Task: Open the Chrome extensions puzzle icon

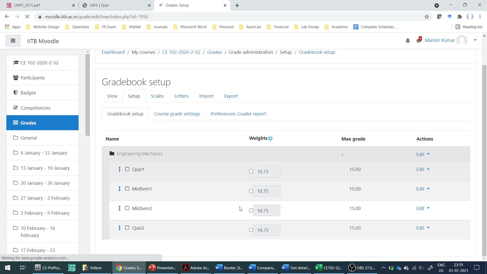Action: [x=460, y=17]
